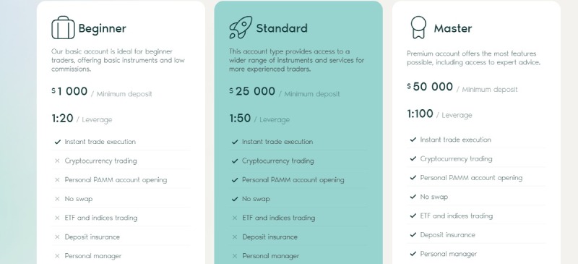Click X mark beside Beginner Cryptocurrency trading
578x264 pixels.
57,161
